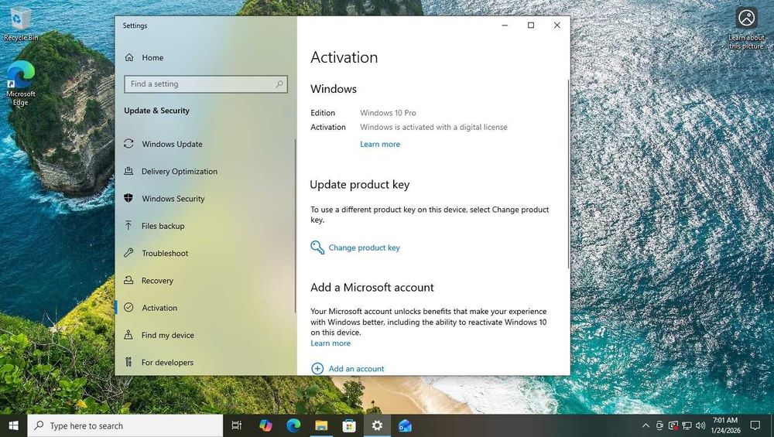Open the Microsoft Edge desktop shortcut
The width and height of the screenshot is (774, 437).
point(20,84)
